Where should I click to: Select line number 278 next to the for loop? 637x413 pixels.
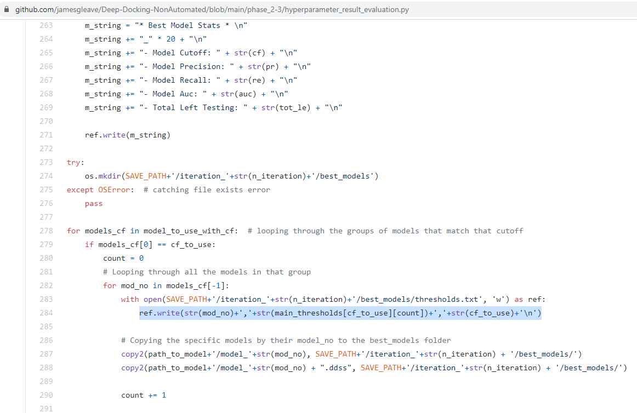(46, 230)
